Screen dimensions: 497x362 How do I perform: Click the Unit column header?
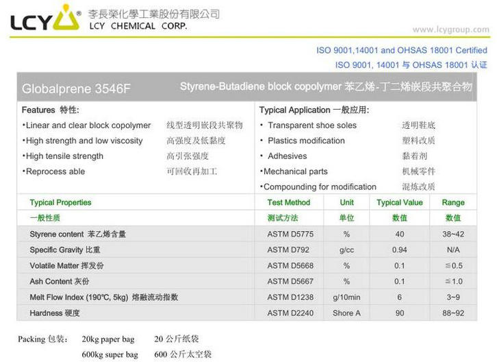coord(347,202)
